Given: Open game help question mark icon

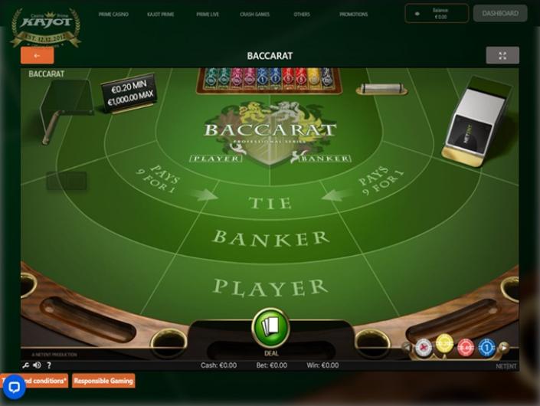Looking at the screenshot, I should pyautogui.click(x=49, y=365).
